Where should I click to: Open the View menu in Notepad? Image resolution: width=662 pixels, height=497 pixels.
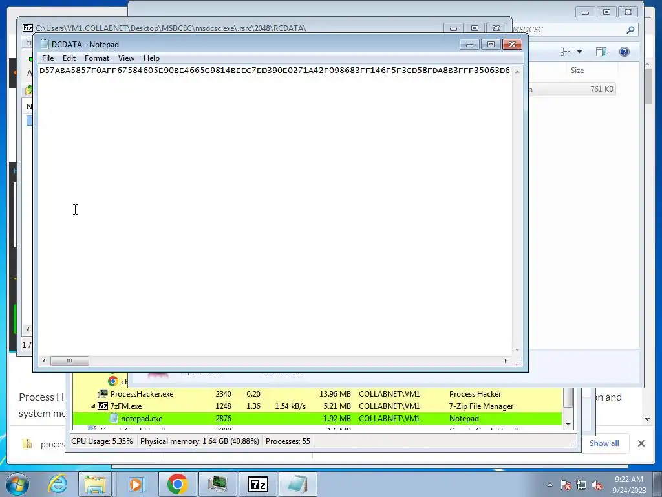126,58
